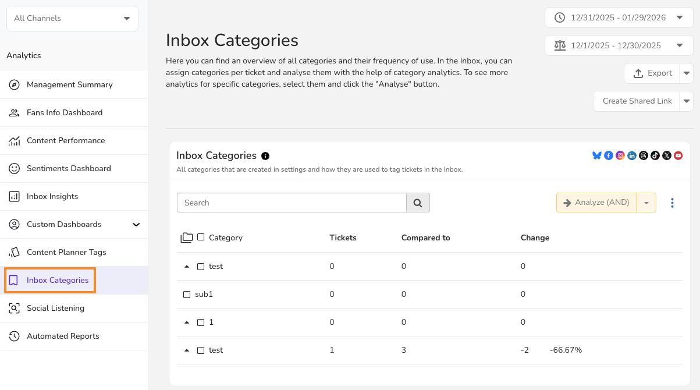Viewport: 700px width, 390px height.
Task: Click the search magnifier button
Action: tap(418, 203)
